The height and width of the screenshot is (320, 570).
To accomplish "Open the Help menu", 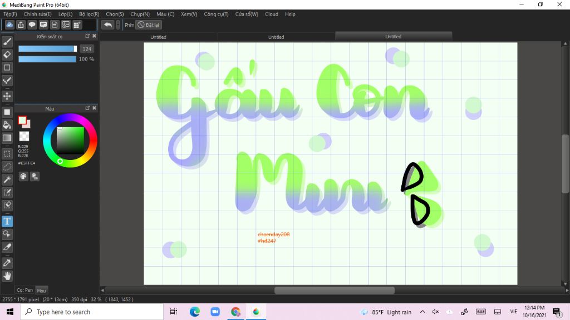I will click(x=290, y=14).
